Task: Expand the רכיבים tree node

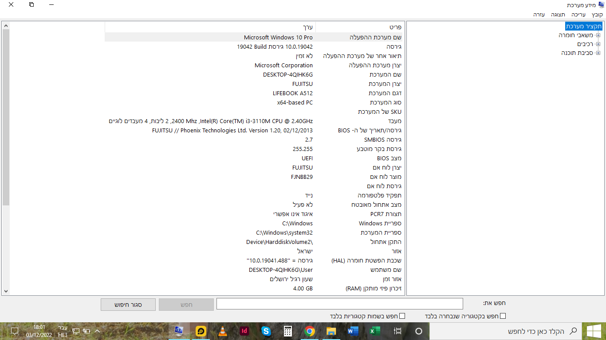Action: [x=598, y=44]
